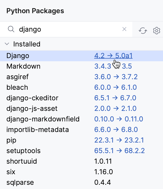163x189 pixels.
Task: Reload the Python packages list
Action: click(143, 31)
